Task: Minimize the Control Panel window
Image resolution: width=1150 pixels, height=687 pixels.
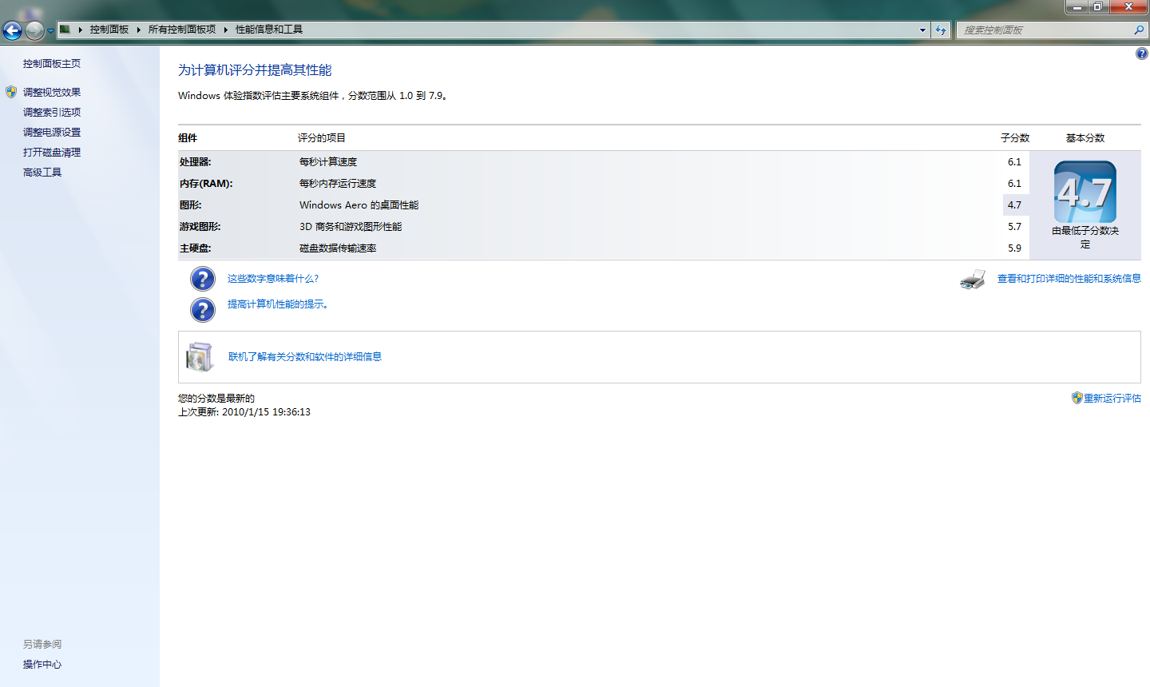Action: pyautogui.click(x=1077, y=7)
